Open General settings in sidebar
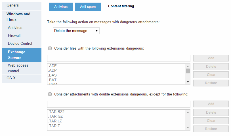The height and width of the screenshot is (136, 231). 13,5
